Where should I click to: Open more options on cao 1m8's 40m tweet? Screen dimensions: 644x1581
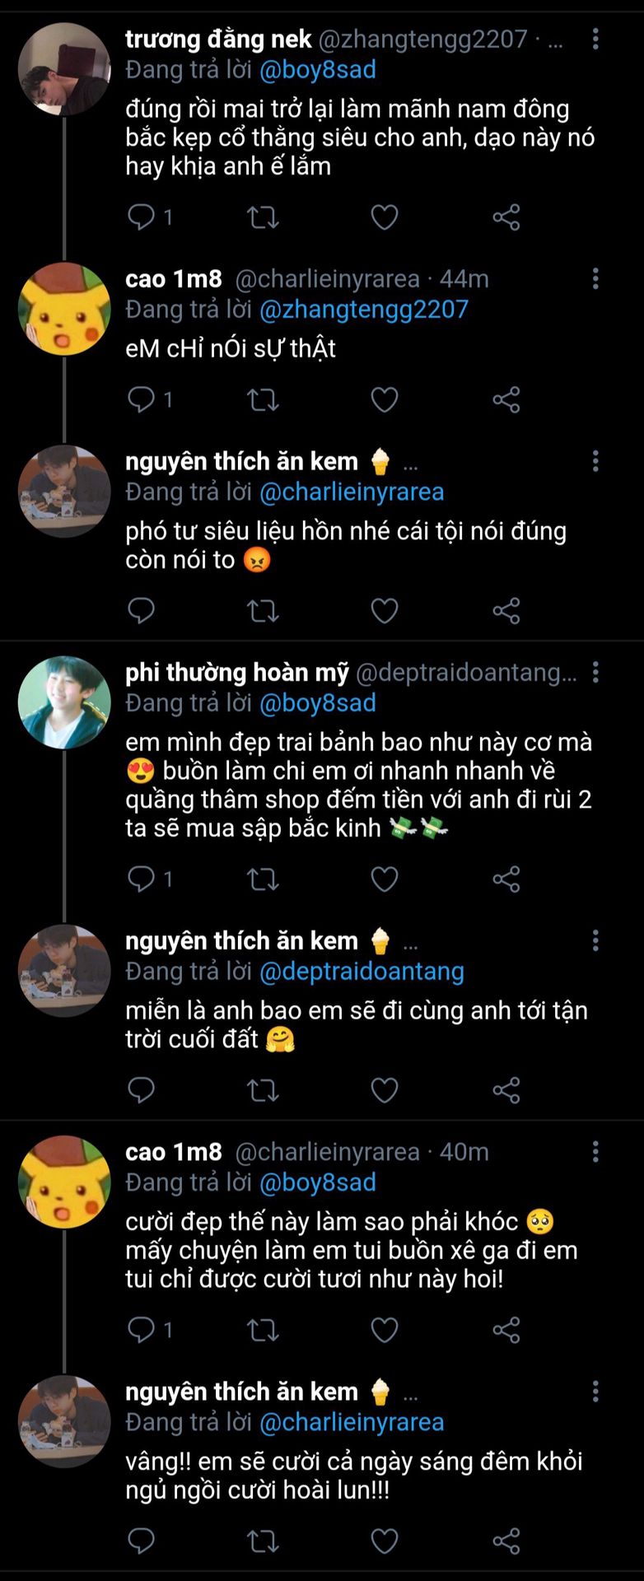[x=595, y=1152]
